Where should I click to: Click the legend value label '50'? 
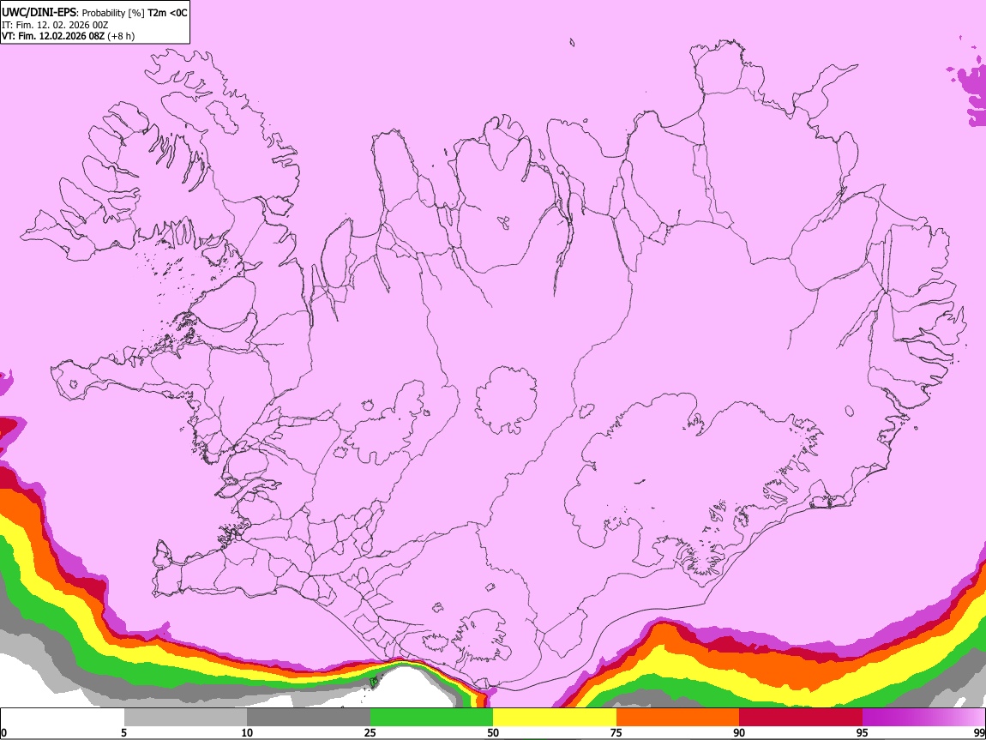[493, 732]
